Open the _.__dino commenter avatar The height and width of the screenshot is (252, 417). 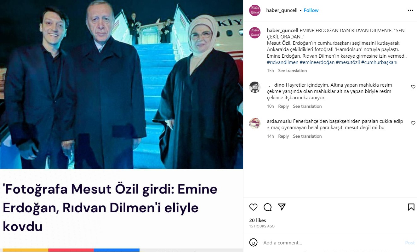pos(254,87)
